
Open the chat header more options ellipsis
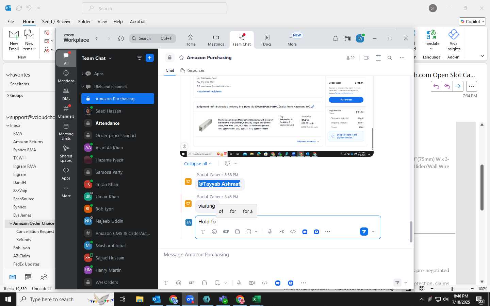coord(402,58)
